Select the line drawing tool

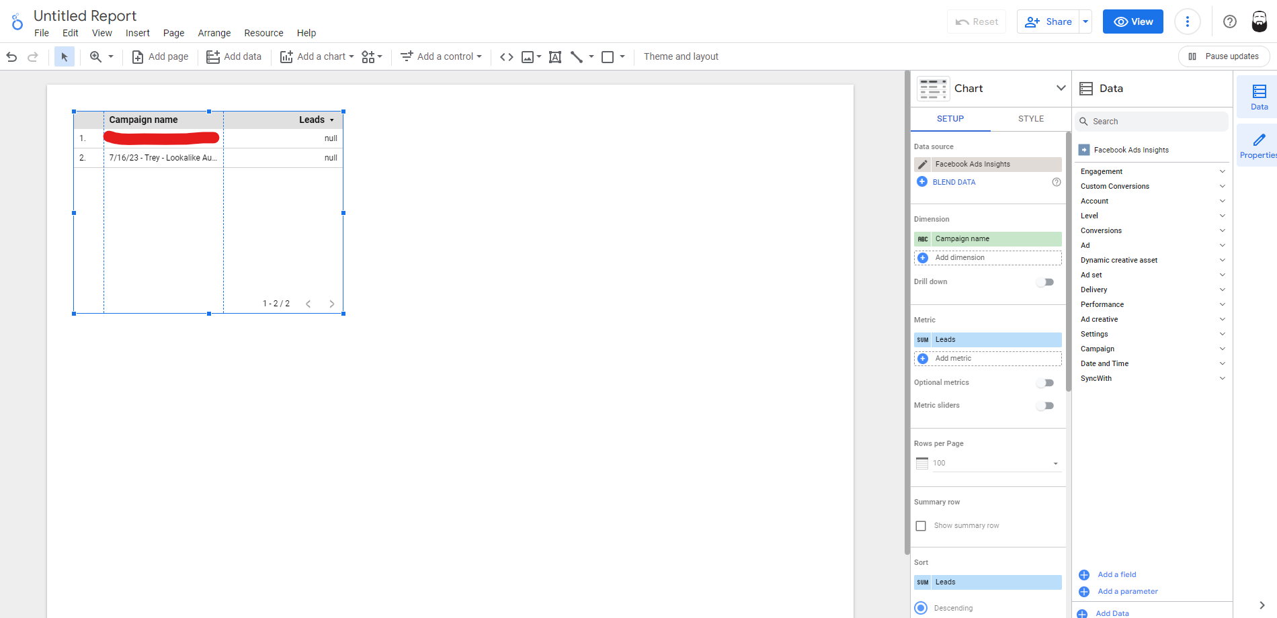point(577,57)
